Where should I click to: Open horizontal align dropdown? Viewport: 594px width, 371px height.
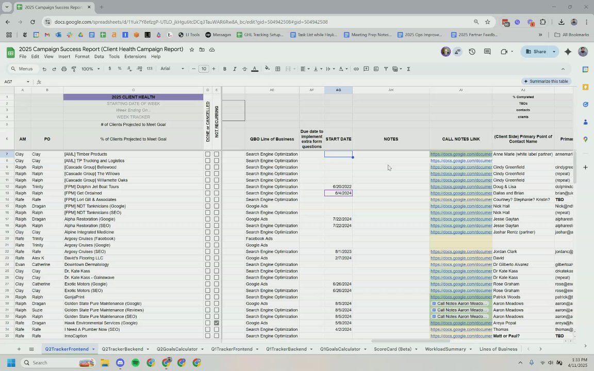(x=305, y=69)
